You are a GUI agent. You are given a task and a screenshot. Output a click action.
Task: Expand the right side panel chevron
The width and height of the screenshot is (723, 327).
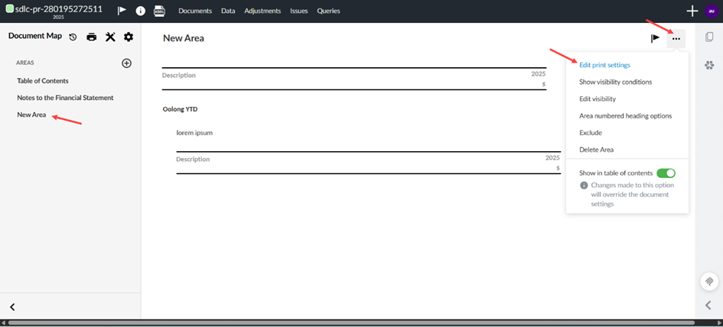click(x=708, y=306)
